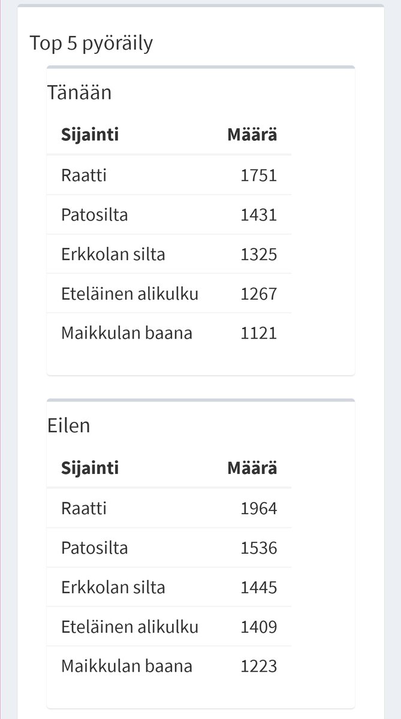The height and width of the screenshot is (719, 401).
Task: Select the Eilen table title
Action: [69, 426]
